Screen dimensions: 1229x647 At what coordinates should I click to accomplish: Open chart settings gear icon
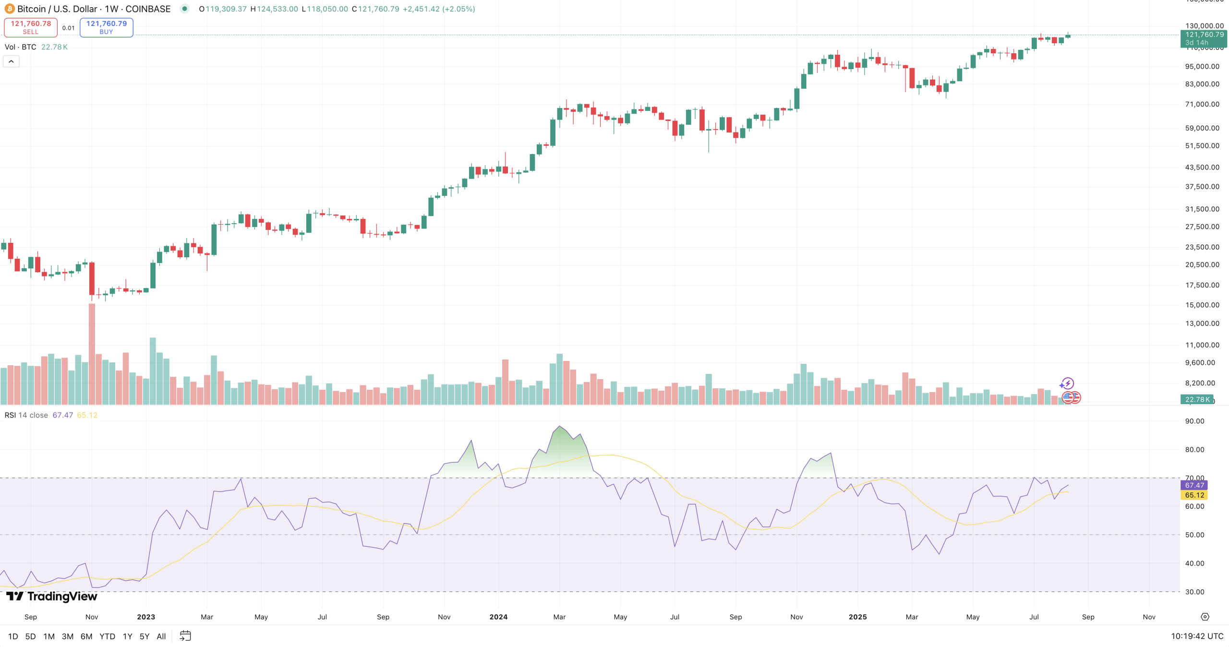click(1205, 617)
